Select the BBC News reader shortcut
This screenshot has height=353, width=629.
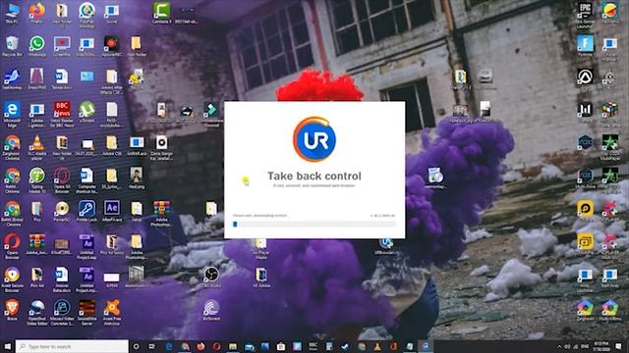coord(62,115)
